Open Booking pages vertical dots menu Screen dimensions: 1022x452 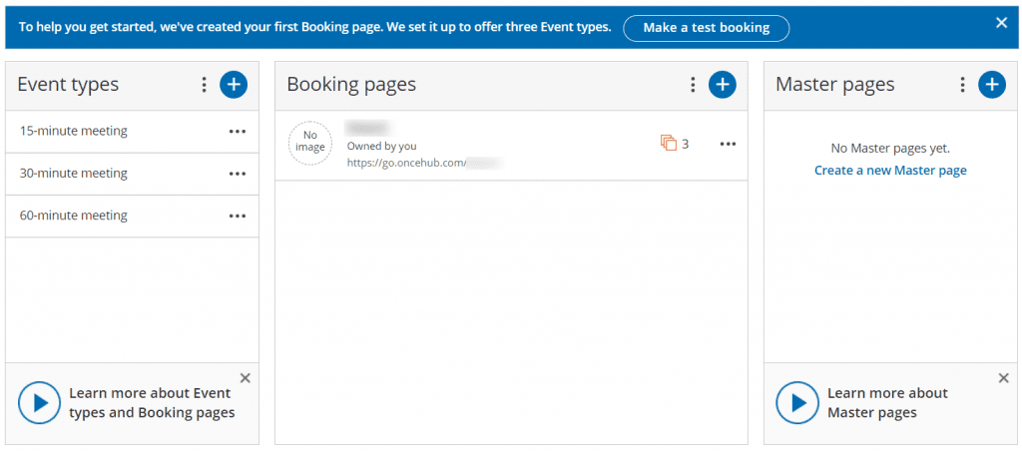[693, 85]
